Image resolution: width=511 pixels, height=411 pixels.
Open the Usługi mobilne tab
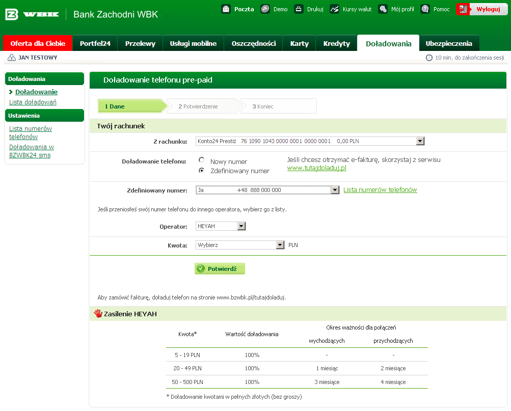193,43
